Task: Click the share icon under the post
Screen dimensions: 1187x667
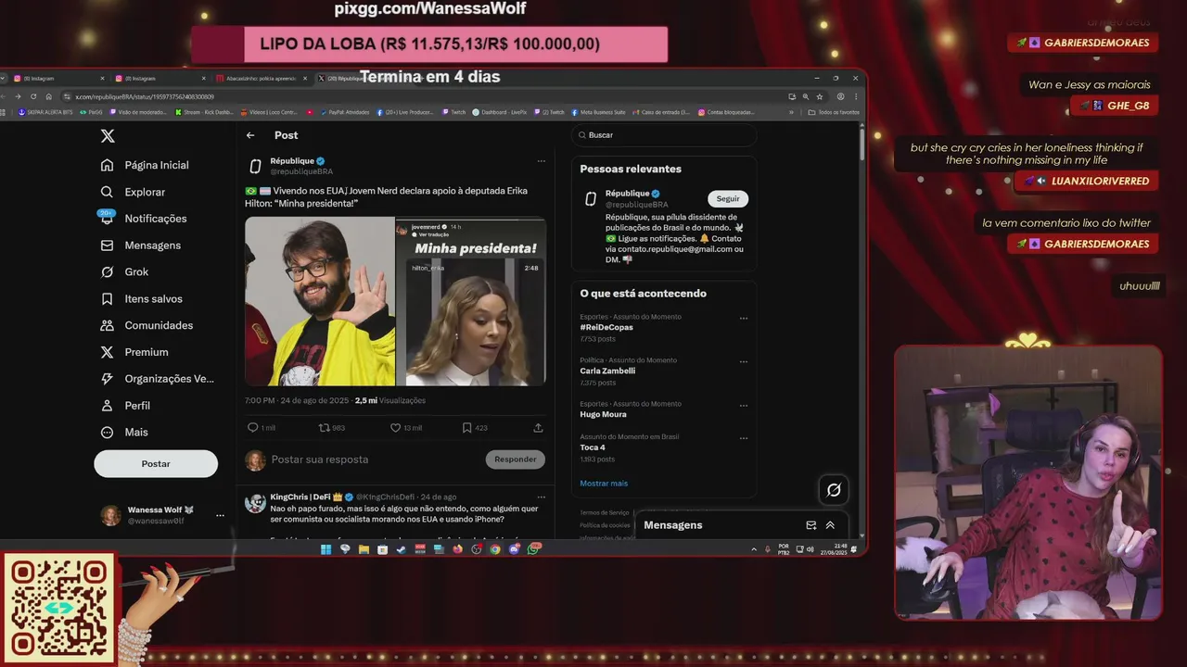Action: click(538, 428)
